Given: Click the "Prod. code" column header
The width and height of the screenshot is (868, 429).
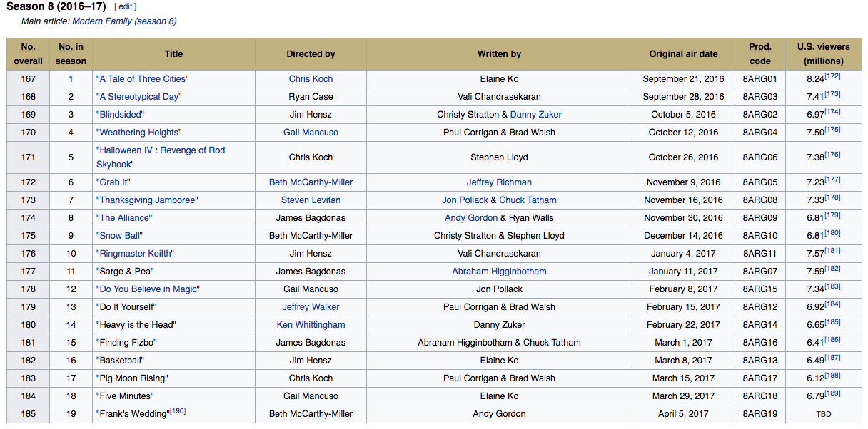Looking at the screenshot, I should [760, 54].
